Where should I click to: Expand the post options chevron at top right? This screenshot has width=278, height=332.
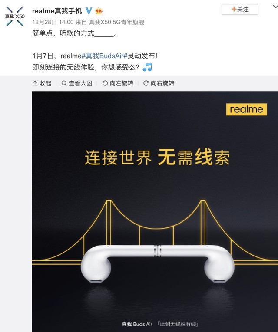tap(275, 7)
